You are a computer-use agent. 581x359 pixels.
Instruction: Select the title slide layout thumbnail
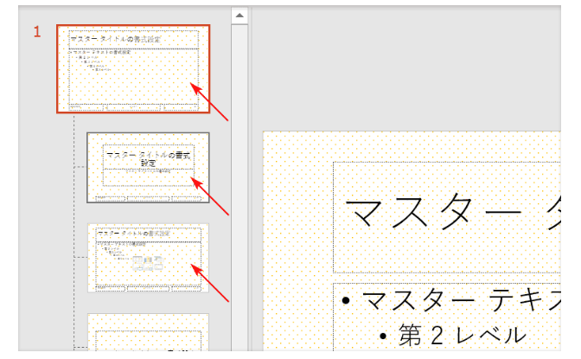(148, 167)
